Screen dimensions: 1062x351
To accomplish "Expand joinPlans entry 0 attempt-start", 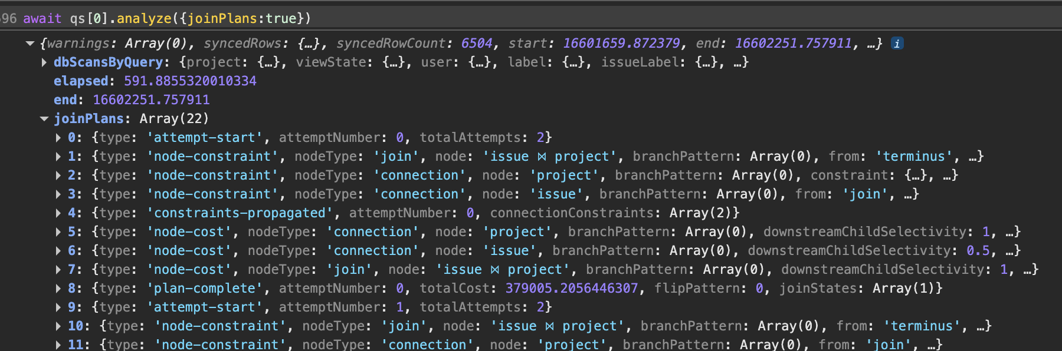I will pyautogui.click(x=58, y=138).
